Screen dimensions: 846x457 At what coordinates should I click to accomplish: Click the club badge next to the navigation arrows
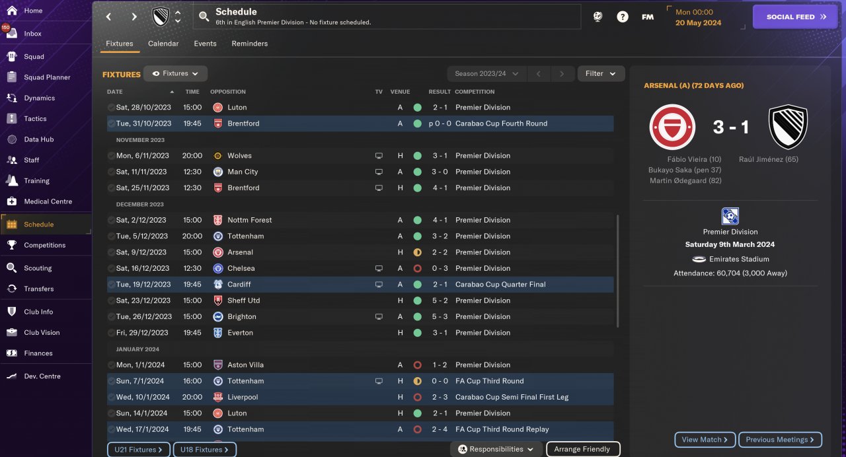[x=161, y=17]
